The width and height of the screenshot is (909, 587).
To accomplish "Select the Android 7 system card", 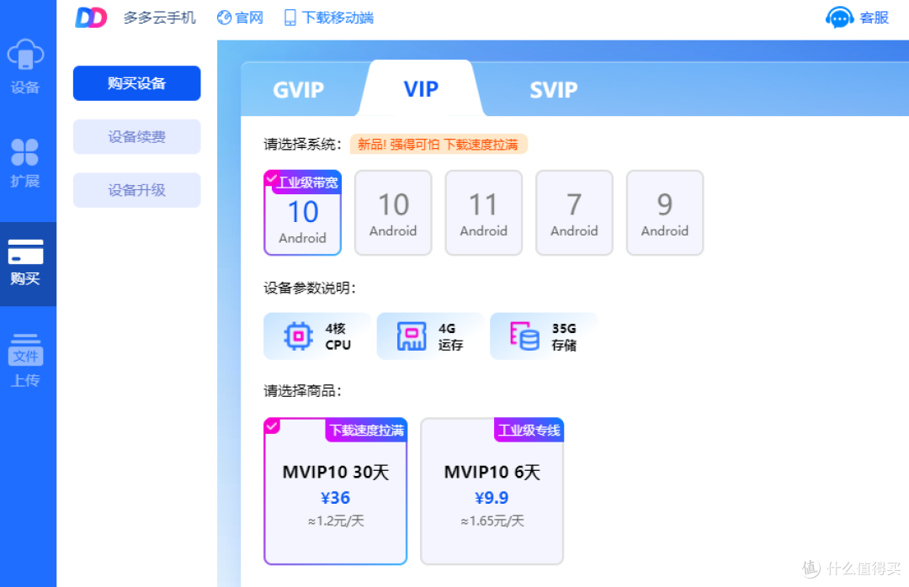I will pos(574,213).
